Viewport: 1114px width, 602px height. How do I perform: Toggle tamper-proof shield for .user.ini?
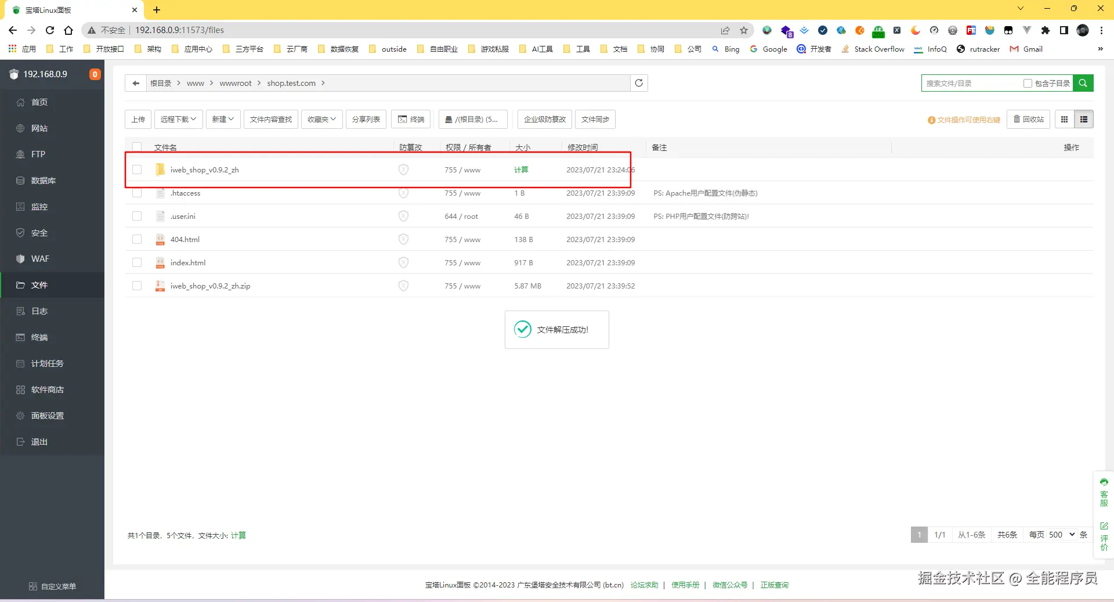403,216
